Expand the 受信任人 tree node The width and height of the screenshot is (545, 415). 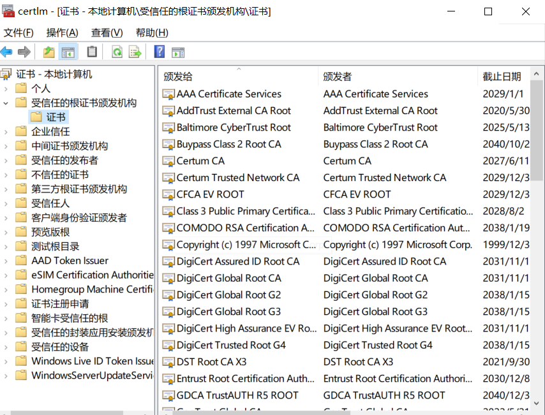[6, 204]
